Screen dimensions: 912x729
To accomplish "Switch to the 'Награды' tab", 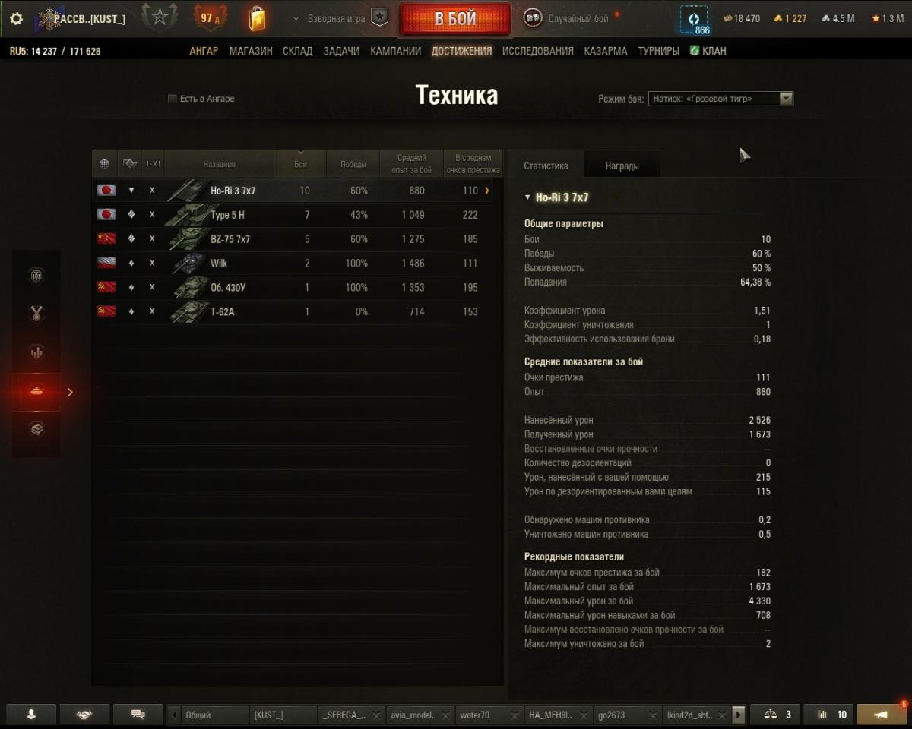I will pos(622,166).
